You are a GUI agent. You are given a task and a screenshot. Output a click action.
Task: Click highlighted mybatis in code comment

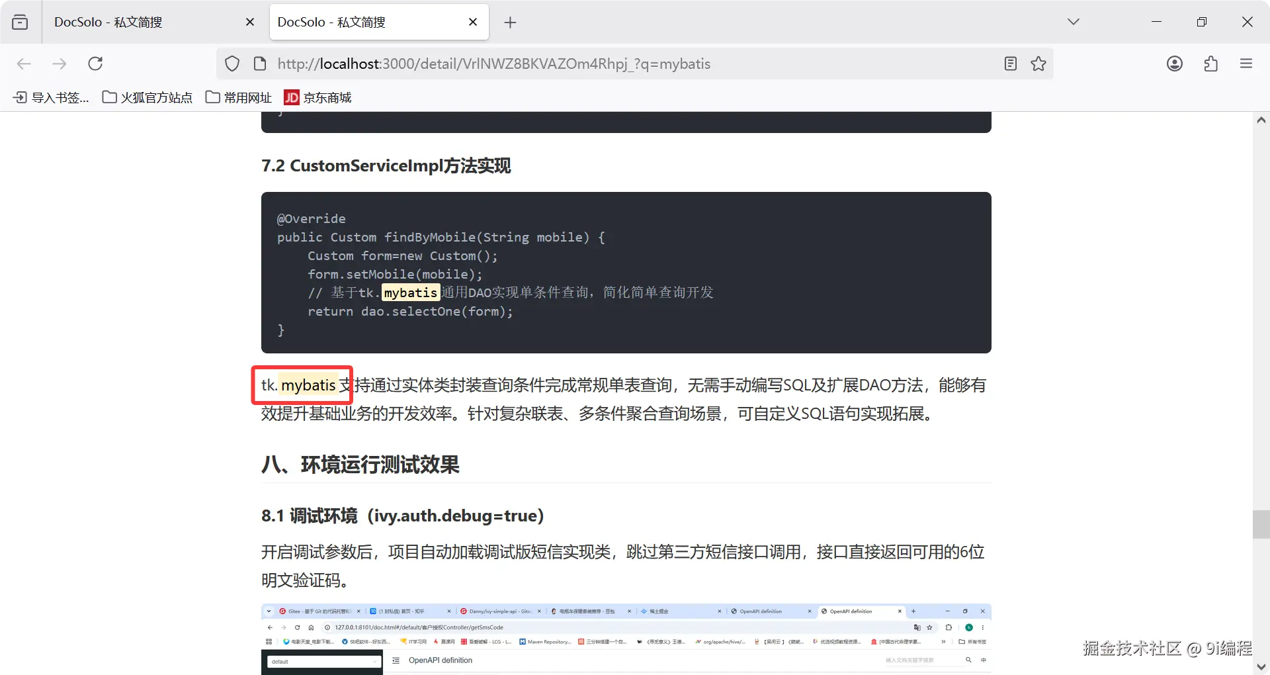click(411, 292)
